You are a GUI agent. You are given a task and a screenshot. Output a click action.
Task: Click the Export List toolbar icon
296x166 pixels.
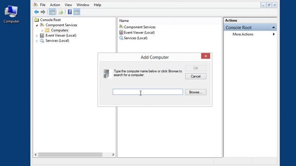point(61,12)
